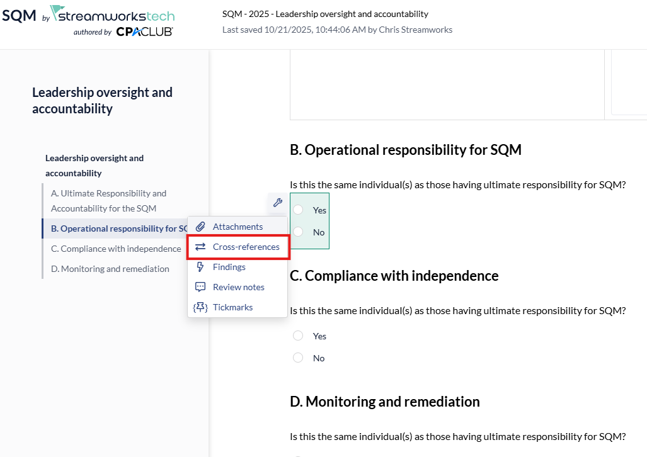
Task: Select No under Compliance with independence
Action: [x=298, y=358]
